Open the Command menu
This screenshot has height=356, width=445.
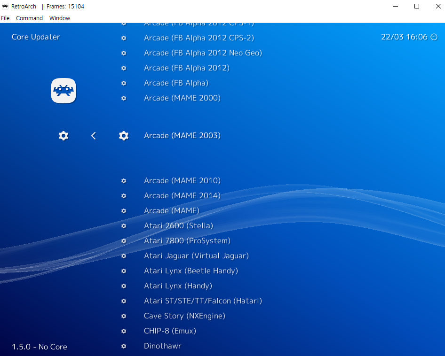coord(29,18)
